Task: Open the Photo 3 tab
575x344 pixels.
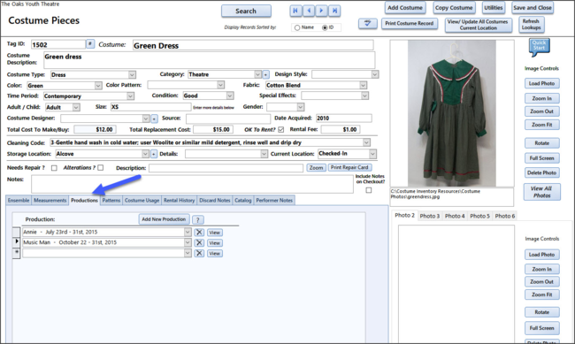Action: coord(429,216)
